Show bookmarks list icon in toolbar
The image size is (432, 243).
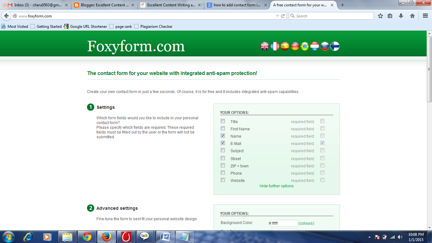[390, 16]
